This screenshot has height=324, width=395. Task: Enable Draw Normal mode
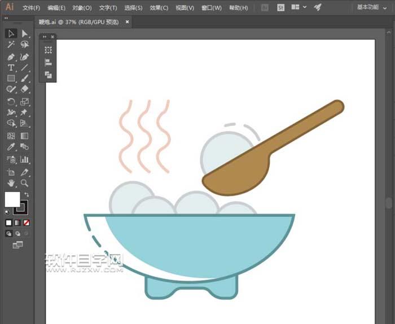click(9, 234)
